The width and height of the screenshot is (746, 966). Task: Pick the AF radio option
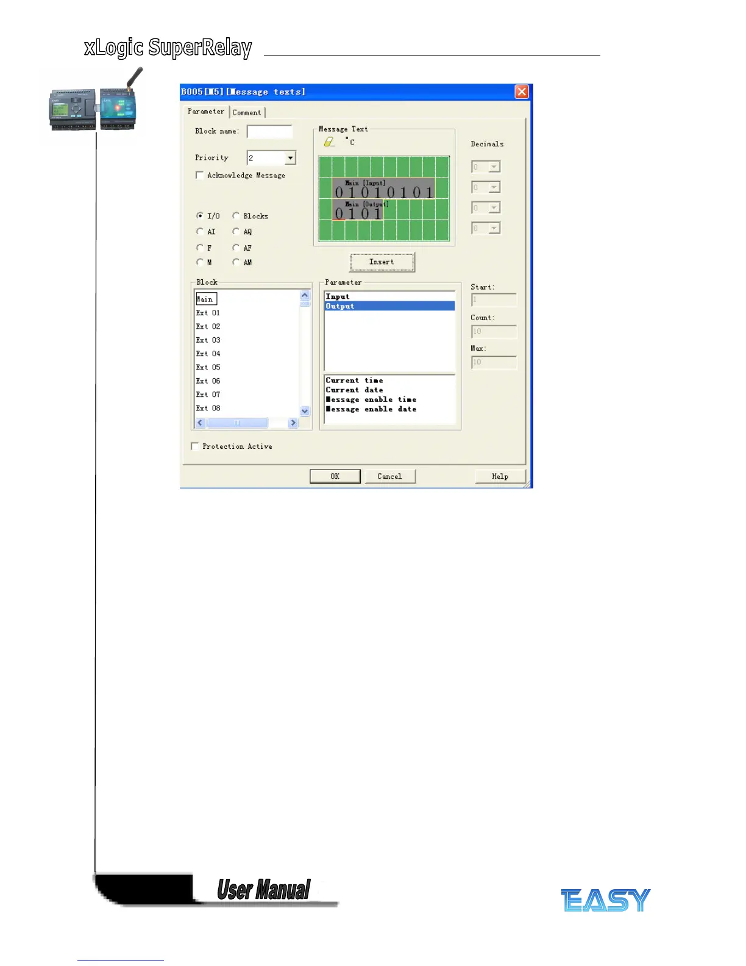[236, 248]
